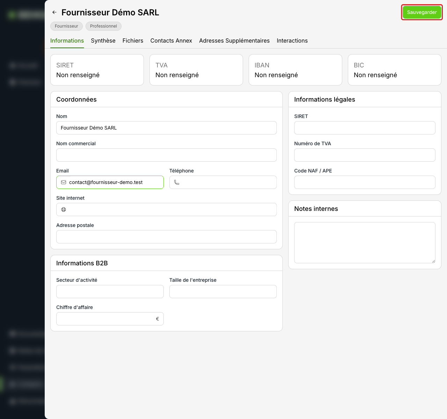The image size is (447, 419).
Task: Click the SIRET field in Informations légales
Action: [x=365, y=128]
